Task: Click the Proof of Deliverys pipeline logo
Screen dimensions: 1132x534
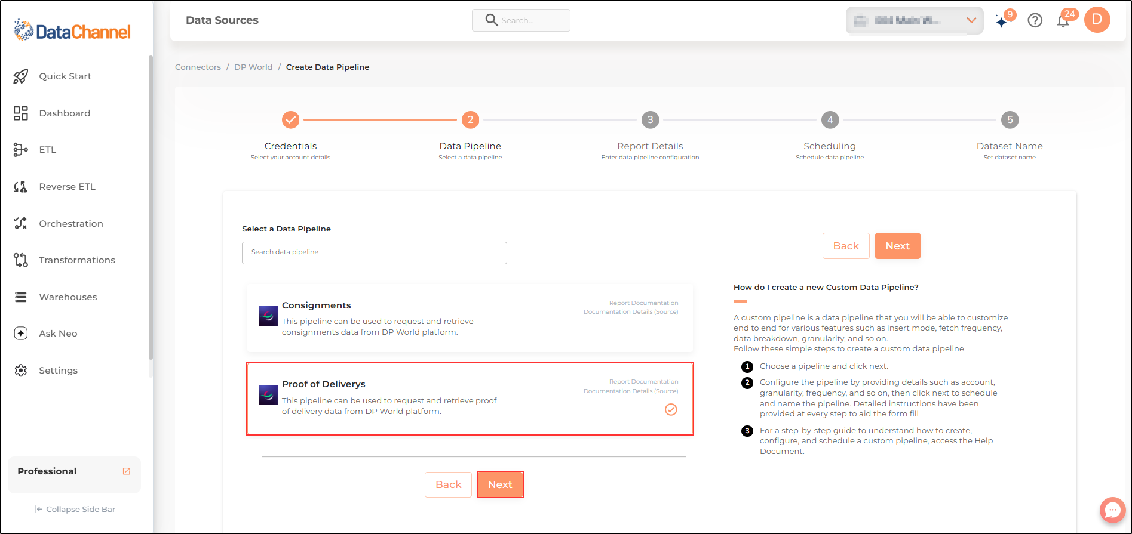Action: click(x=268, y=395)
